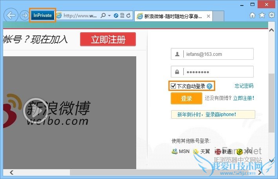Click the password field
The height and width of the screenshot is (179, 278).
(x=212, y=72)
